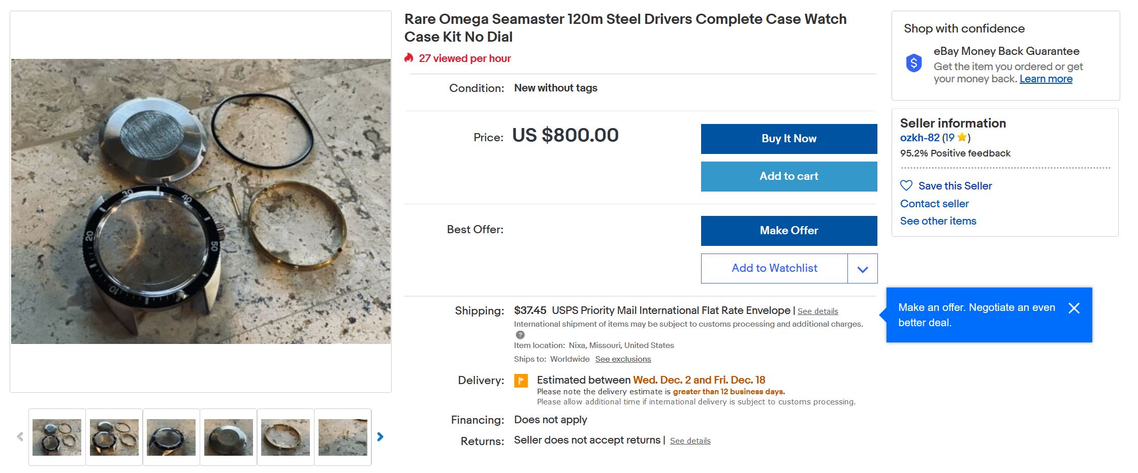Click Add to cart button

[788, 176]
